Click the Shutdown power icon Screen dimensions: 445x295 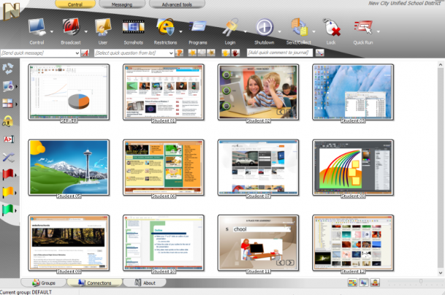coord(265,27)
